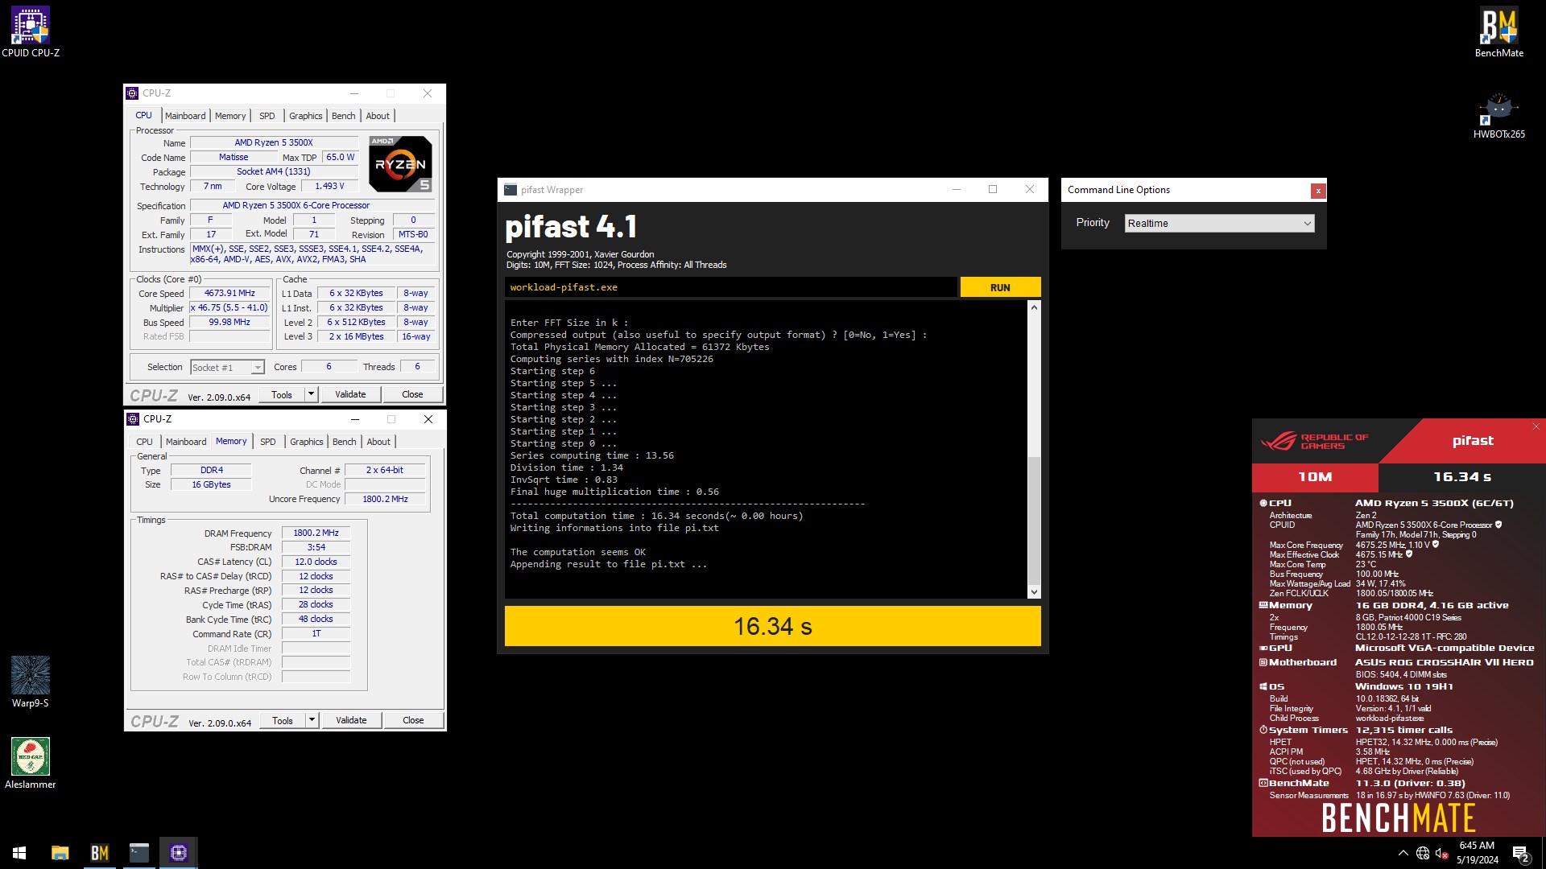The width and height of the screenshot is (1546, 869).
Task: Switch to Memory tab in upper CPU-Z
Action: coord(230,116)
